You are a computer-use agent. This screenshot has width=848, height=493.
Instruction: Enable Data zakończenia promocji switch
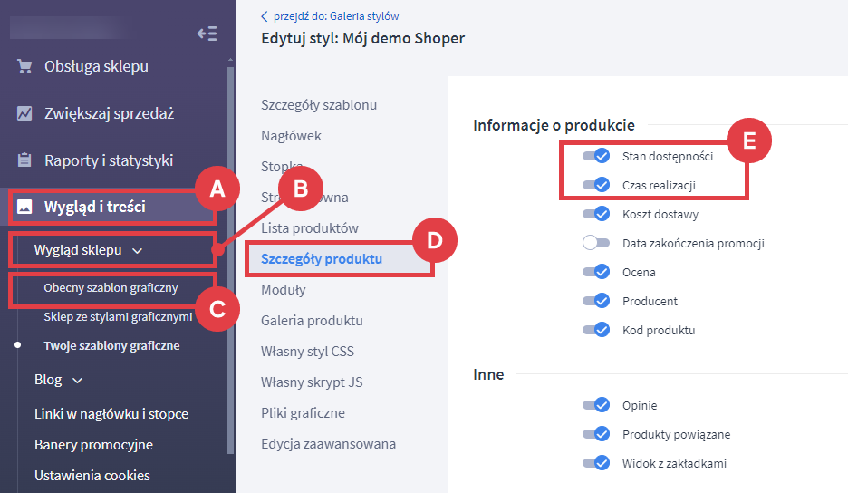coord(597,243)
